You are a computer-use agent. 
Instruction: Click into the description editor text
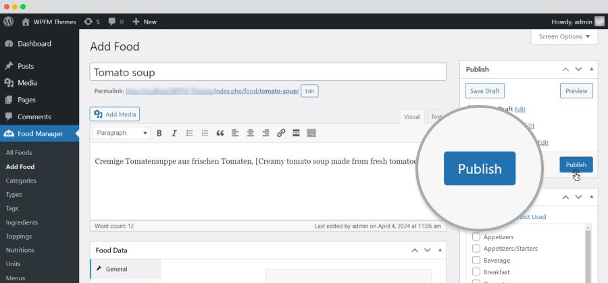tap(256, 162)
